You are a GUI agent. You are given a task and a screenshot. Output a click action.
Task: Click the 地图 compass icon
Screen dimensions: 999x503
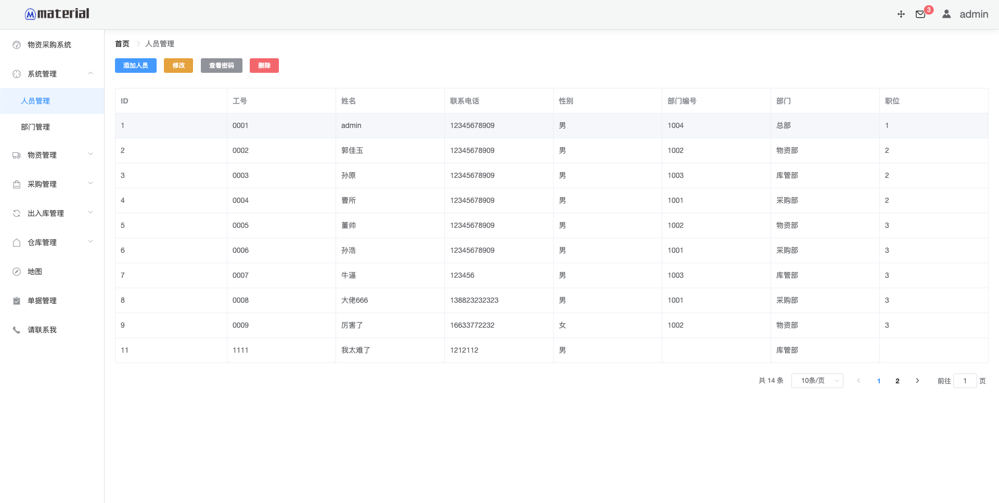[17, 272]
